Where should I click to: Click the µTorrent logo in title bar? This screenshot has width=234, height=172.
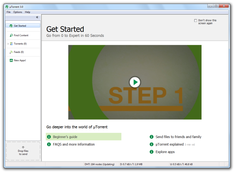click(7, 7)
